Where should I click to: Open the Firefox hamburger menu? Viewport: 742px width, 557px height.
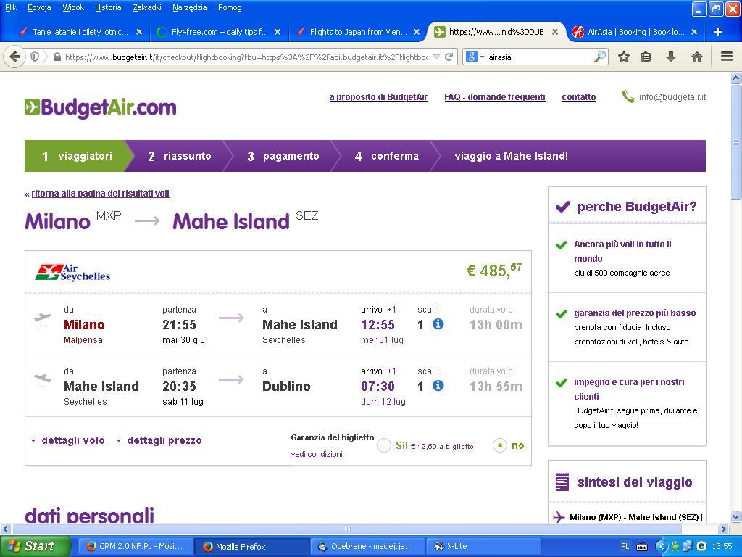727,57
